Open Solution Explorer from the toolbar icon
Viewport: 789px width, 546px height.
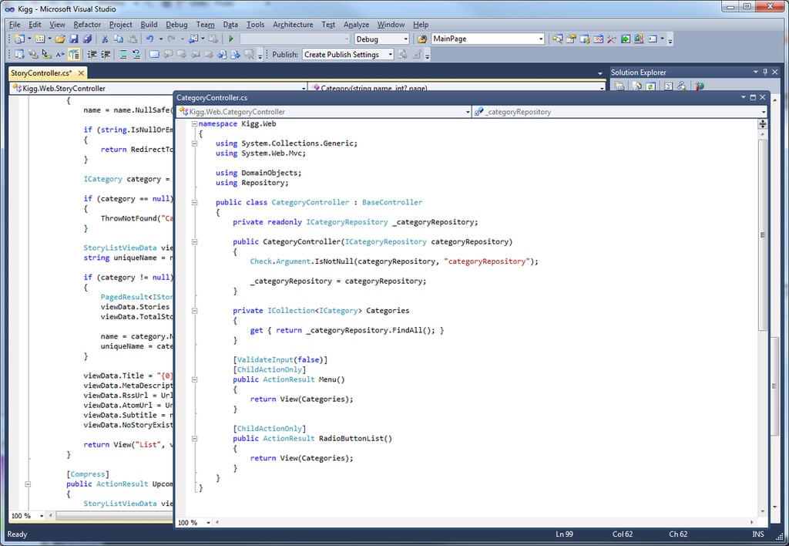pyautogui.click(x=558, y=39)
